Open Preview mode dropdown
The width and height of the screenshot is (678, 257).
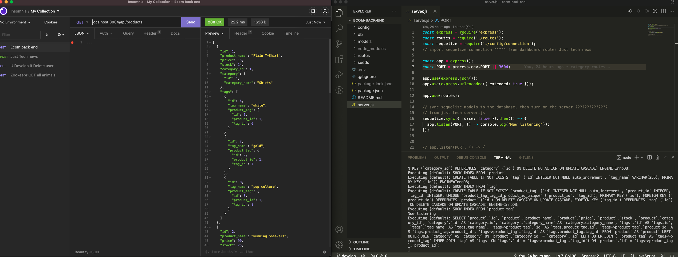click(x=214, y=33)
